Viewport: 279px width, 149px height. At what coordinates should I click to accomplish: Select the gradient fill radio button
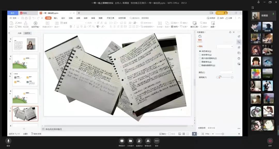[200, 55]
